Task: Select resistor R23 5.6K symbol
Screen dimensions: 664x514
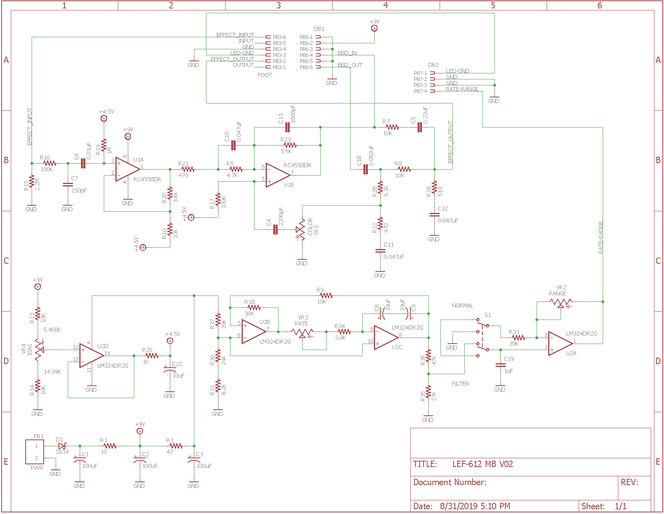Action: pos(290,145)
